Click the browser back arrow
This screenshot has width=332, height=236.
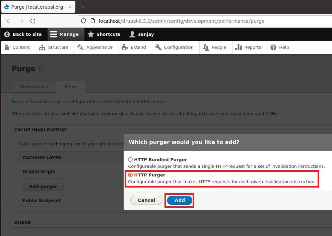(x=9, y=21)
